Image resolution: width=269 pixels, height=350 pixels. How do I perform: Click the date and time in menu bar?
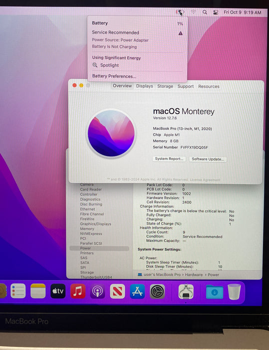tap(242, 12)
